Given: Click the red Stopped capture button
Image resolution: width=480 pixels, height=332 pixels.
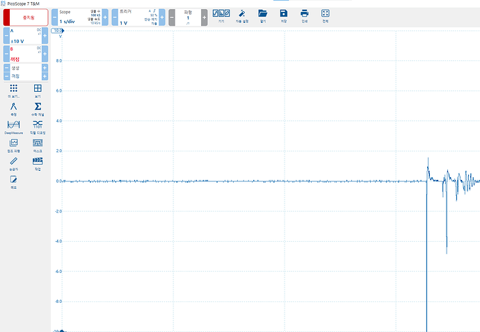Looking at the screenshot, I should [x=26, y=17].
